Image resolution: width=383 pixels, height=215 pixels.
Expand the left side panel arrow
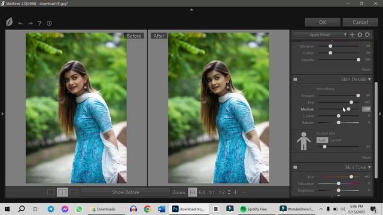coord(2,113)
